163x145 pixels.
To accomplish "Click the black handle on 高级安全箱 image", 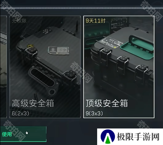I will (42, 78).
